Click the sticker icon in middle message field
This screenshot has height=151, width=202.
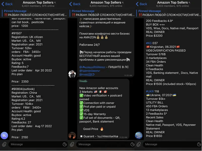132,144
